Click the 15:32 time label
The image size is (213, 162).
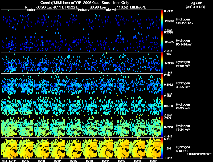[x=153, y=161]
